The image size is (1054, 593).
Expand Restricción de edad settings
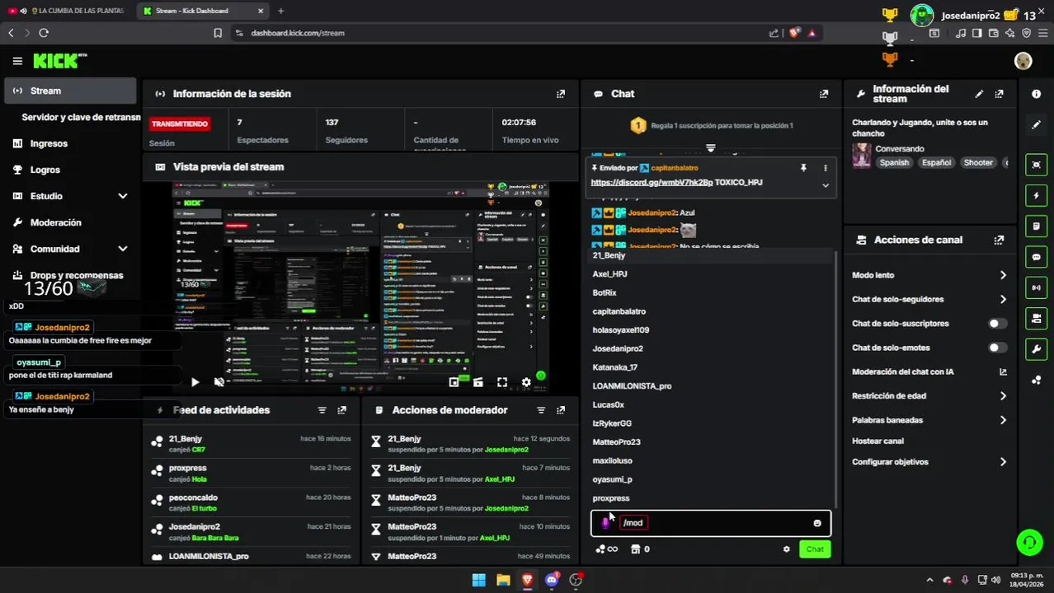(x=929, y=396)
